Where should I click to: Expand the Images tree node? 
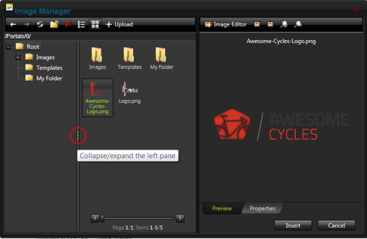pyautogui.click(x=18, y=58)
